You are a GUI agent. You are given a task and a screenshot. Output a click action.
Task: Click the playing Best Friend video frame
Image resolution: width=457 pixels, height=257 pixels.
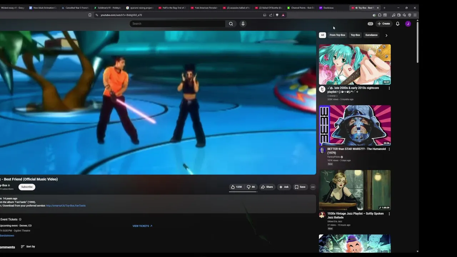[x=158, y=103]
